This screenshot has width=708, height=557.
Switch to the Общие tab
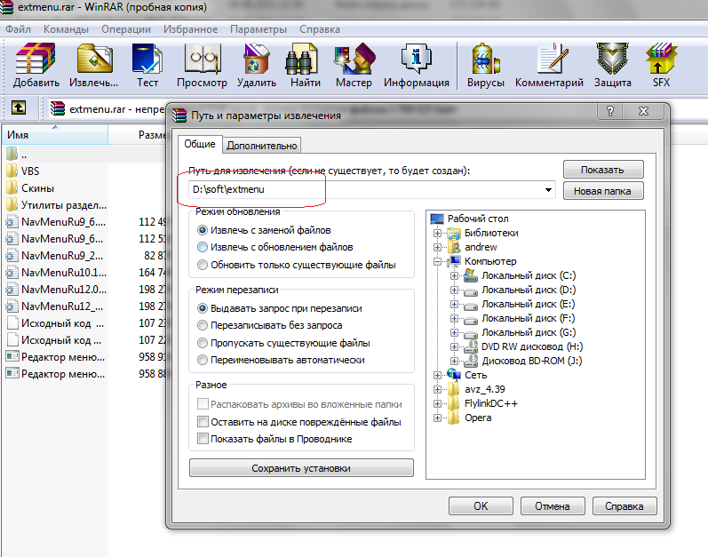pos(200,144)
